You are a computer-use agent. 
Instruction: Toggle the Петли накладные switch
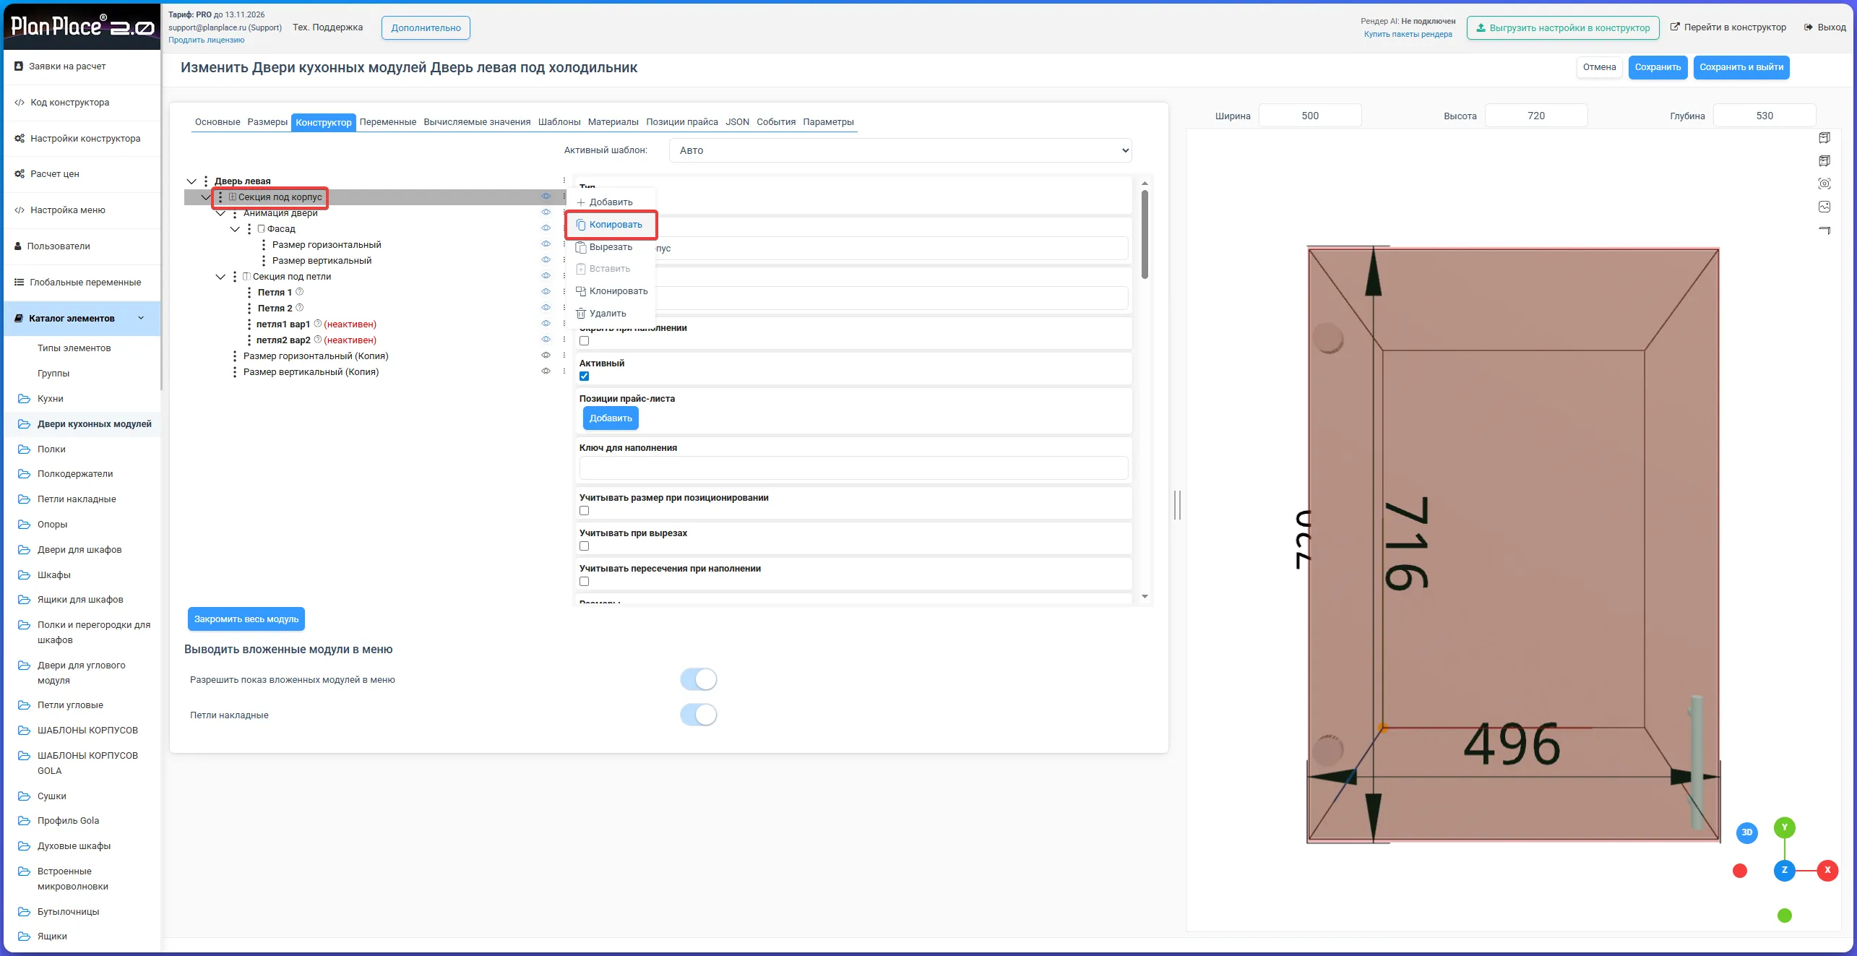coord(699,715)
